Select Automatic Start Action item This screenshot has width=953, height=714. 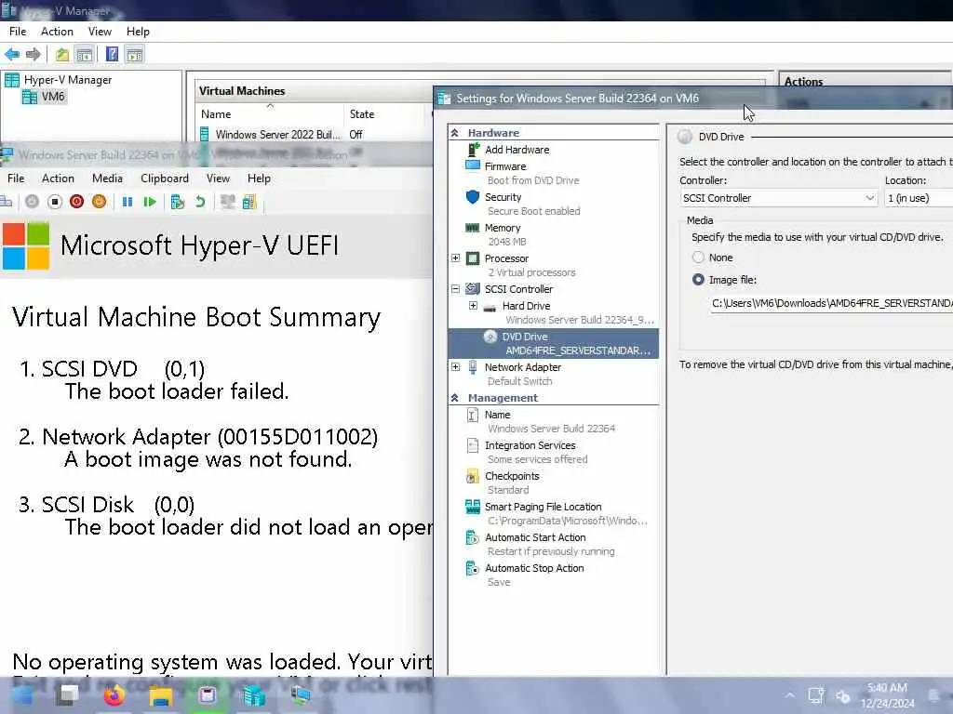click(535, 537)
